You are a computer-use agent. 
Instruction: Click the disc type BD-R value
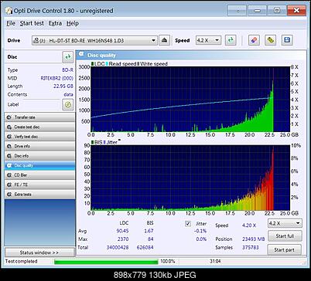67,69
